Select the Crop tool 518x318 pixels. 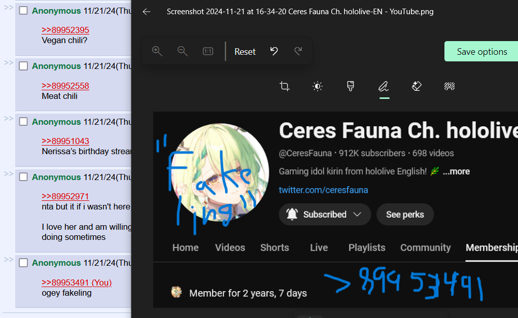(285, 86)
